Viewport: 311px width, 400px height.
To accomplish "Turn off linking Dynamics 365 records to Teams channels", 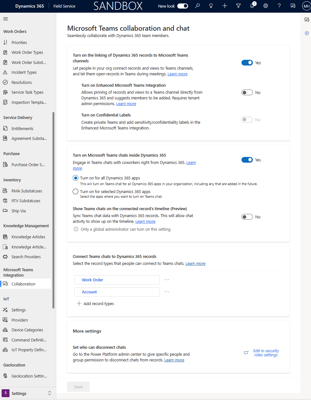I will [247, 62].
